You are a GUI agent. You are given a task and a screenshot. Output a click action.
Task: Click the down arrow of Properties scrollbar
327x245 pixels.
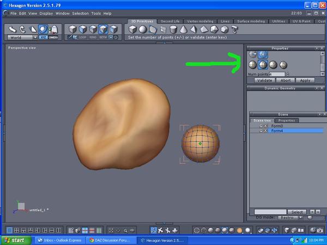coord(323,73)
